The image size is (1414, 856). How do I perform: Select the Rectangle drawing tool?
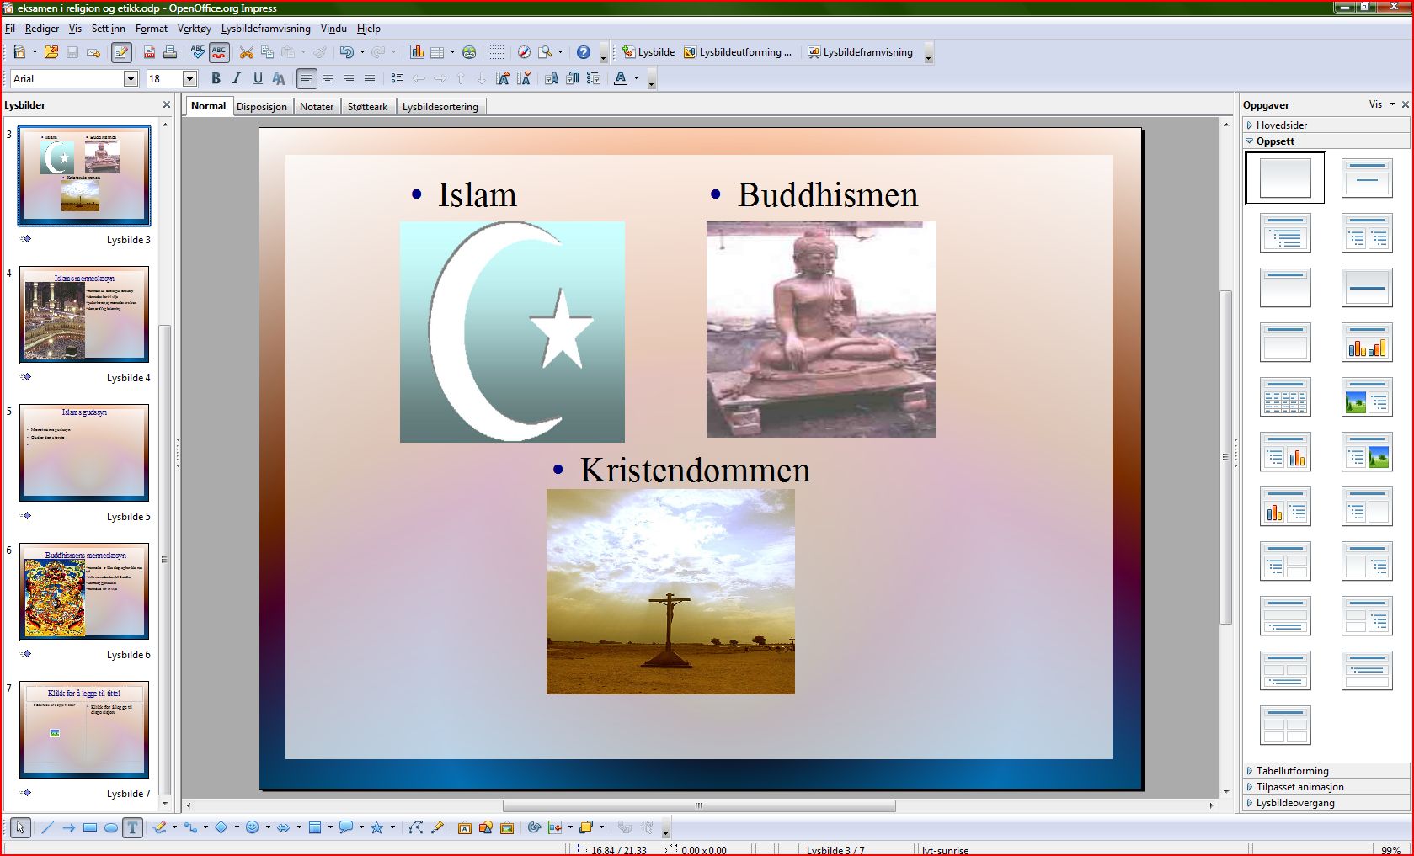[90, 827]
